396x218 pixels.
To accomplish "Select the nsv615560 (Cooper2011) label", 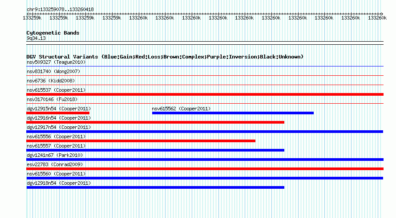I will coord(56,174).
